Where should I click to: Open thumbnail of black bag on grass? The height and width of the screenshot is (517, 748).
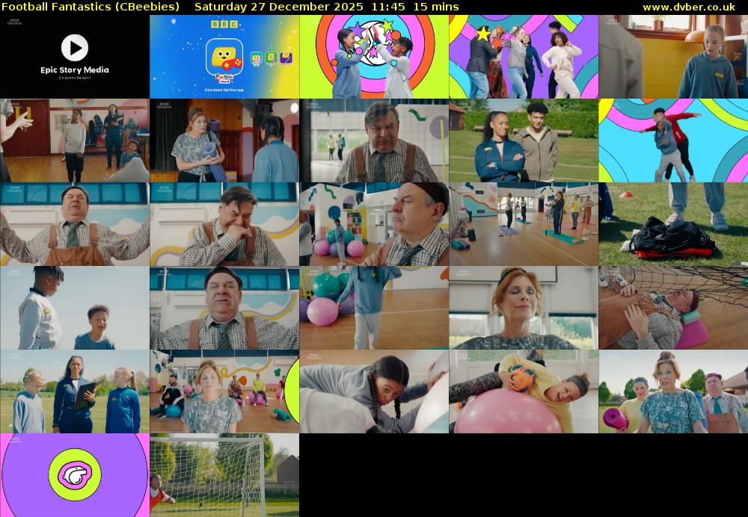click(673, 224)
